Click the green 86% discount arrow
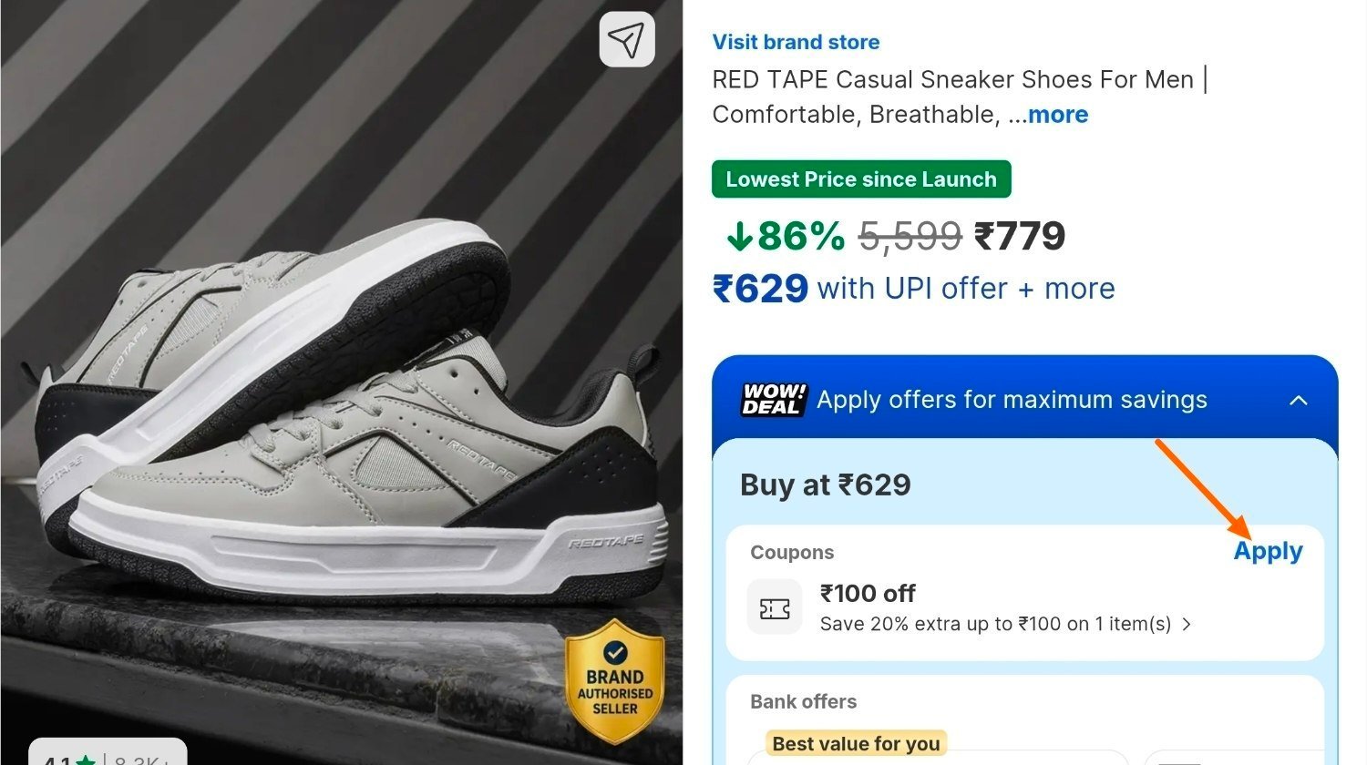Image resolution: width=1367 pixels, height=765 pixels. [x=739, y=238]
